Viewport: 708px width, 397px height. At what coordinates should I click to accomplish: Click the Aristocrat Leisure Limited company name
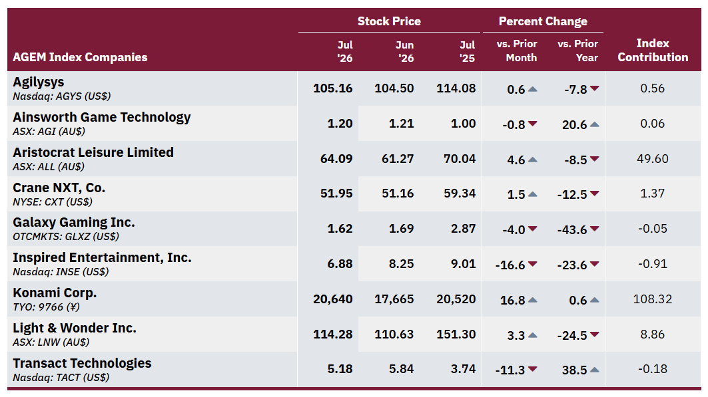click(x=93, y=152)
